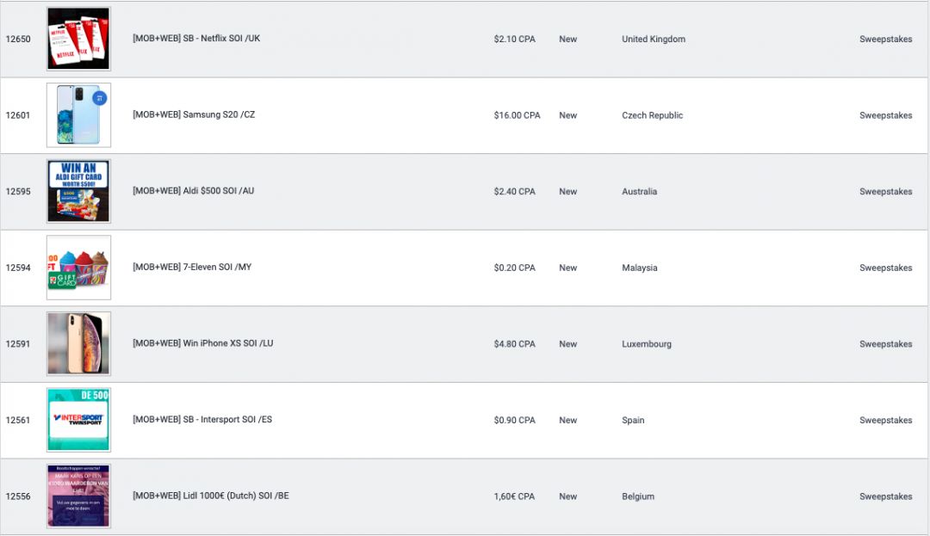Image resolution: width=930 pixels, height=536 pixels.
Task: Select the Aldi $500 SOI /AU offer
Action: 193,191
